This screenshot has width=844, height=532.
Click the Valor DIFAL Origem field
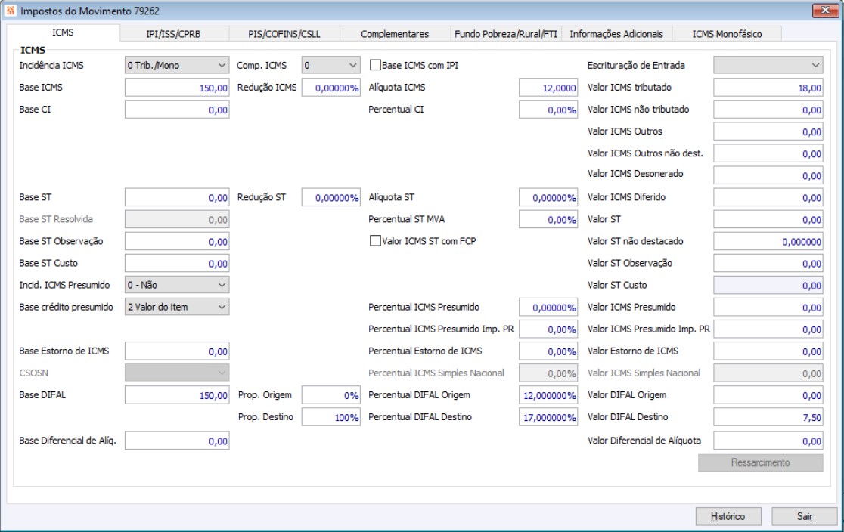(x=768, y=395)
